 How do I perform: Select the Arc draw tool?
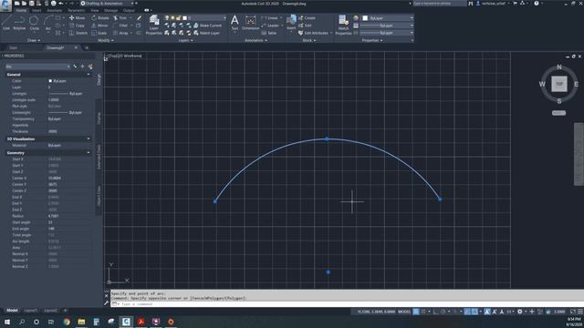click(48, 22)
